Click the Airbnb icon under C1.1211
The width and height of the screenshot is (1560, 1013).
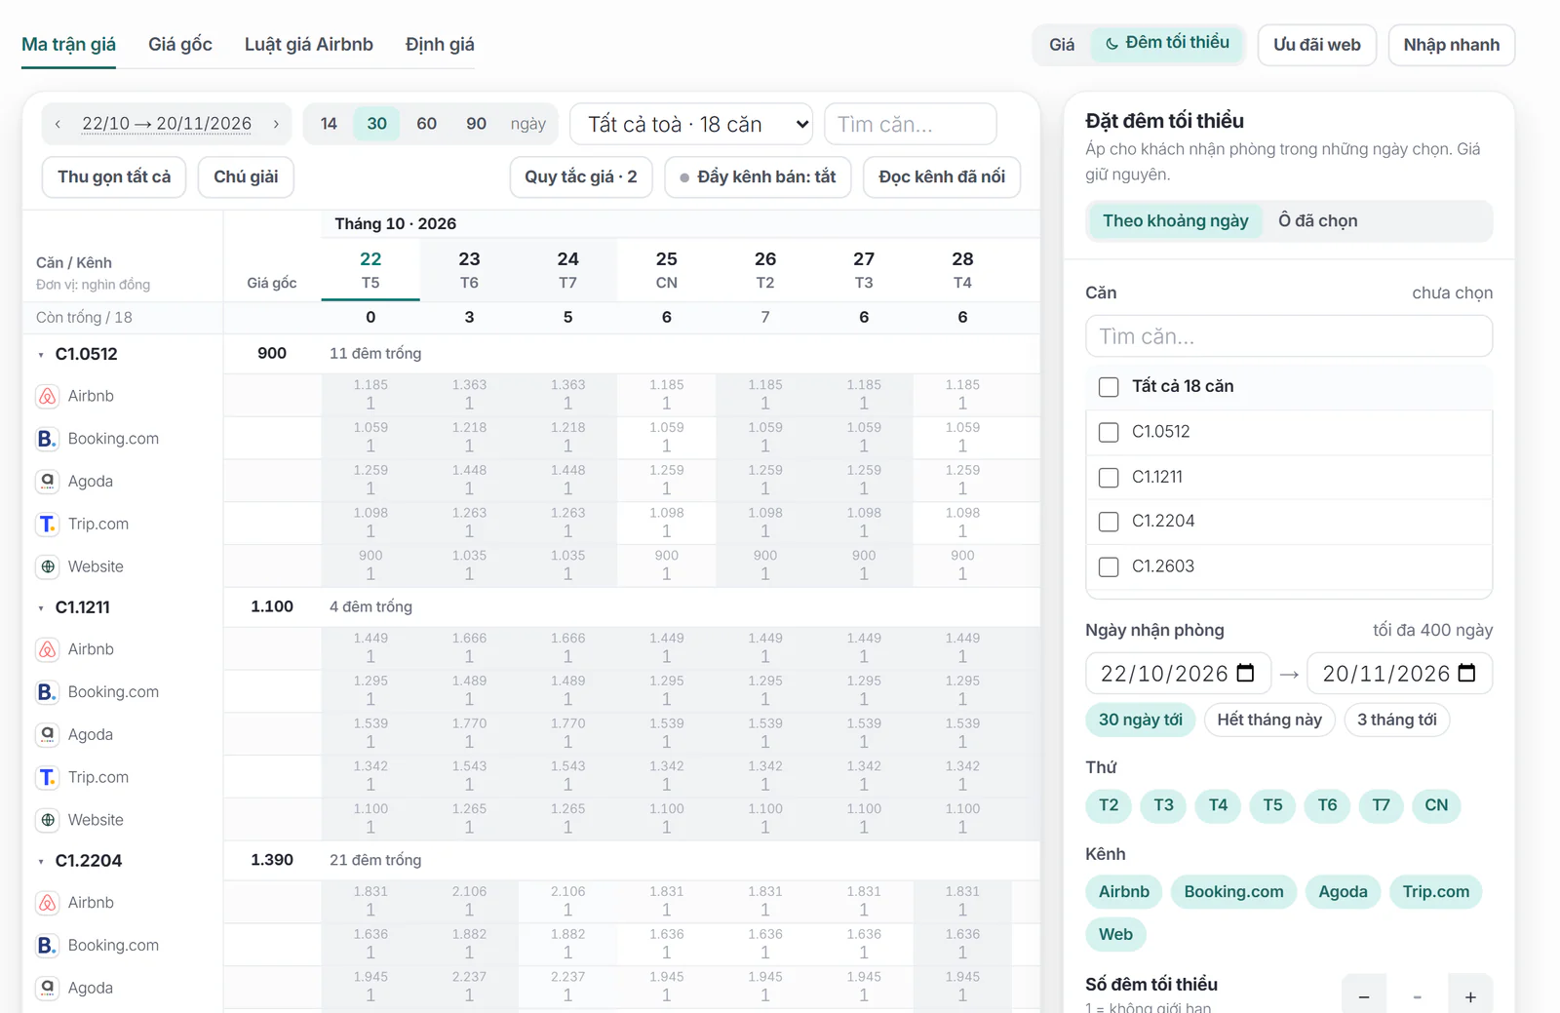click(x=48, y=649)
